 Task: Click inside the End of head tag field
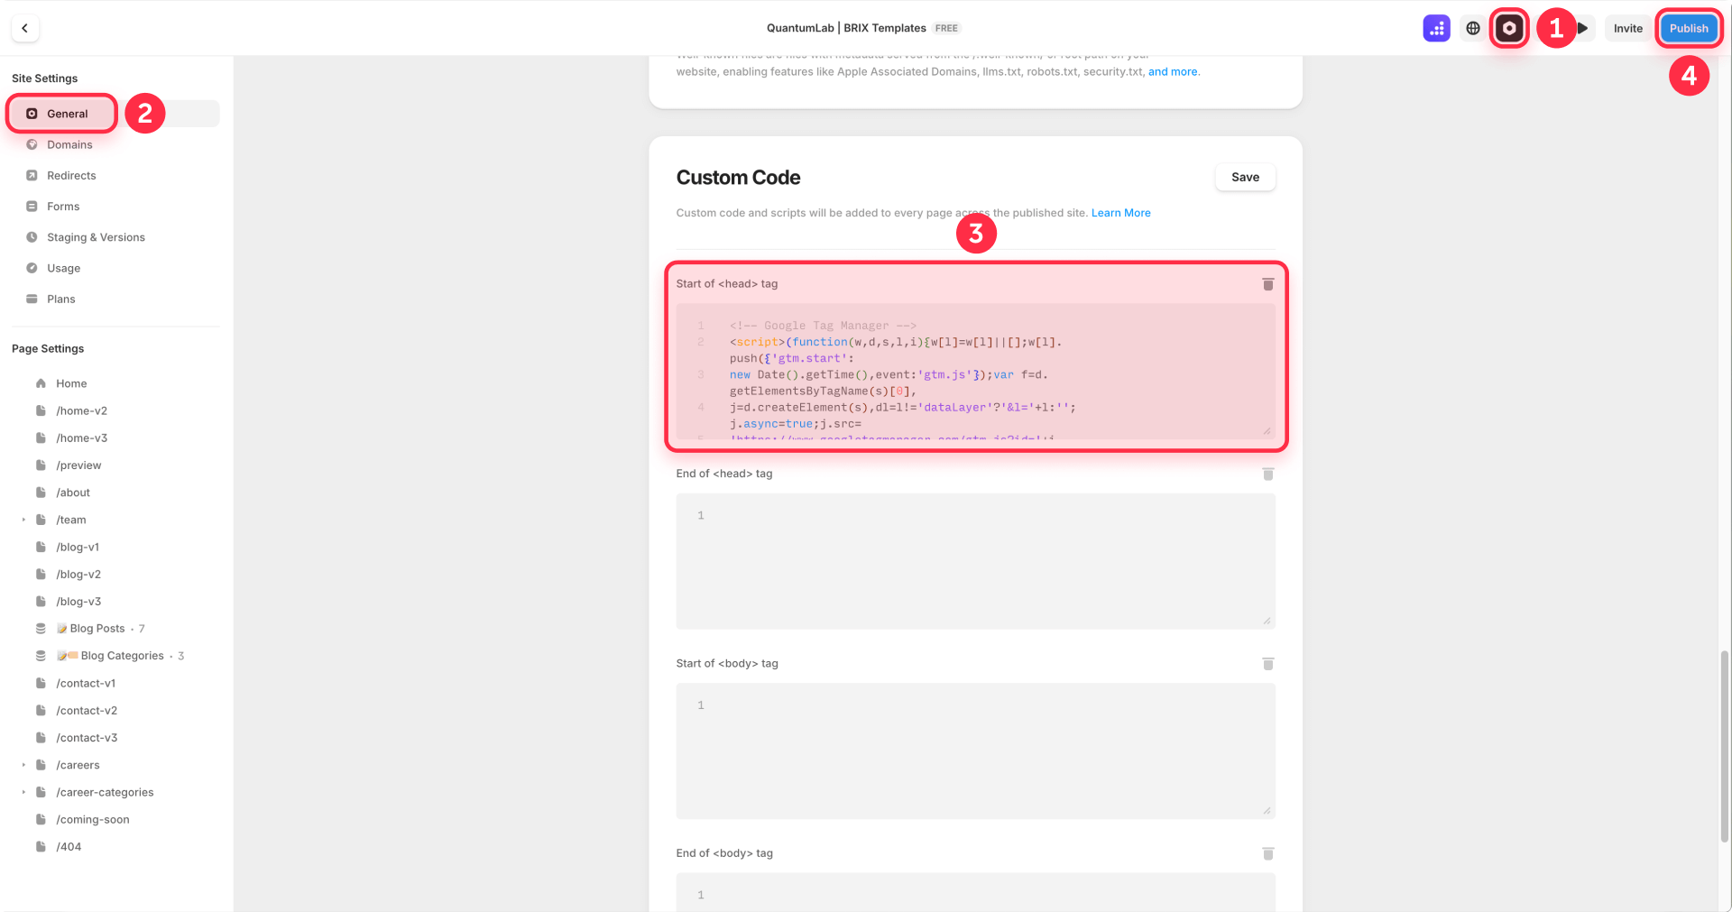coord(974,561)
